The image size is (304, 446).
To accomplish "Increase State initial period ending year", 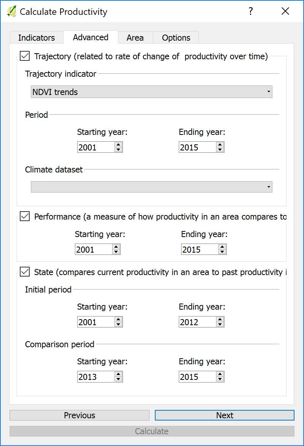I will coord(220,319).
